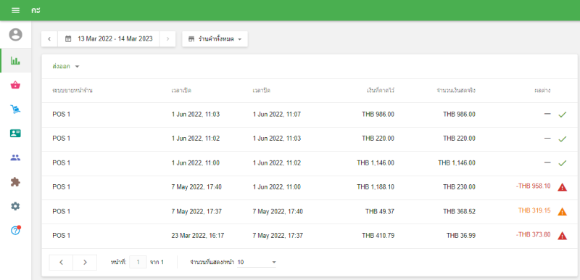
Task: Expand the all stores filter dropdown
Action: click(x=215, y=39)
